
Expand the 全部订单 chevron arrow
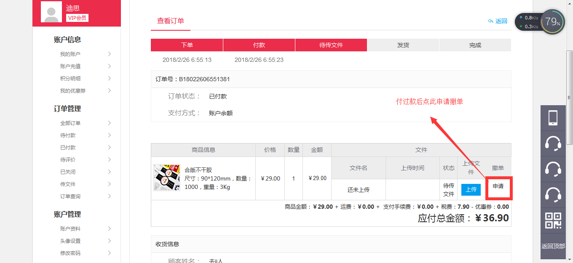[x=109, y=123]
